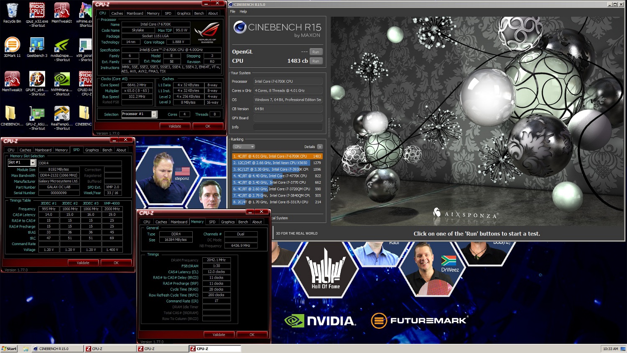Viewport: 627px width, 353px height.
Task: Open Graphics tab in SPD CPU-Z window
Action: tap(92, 150)
